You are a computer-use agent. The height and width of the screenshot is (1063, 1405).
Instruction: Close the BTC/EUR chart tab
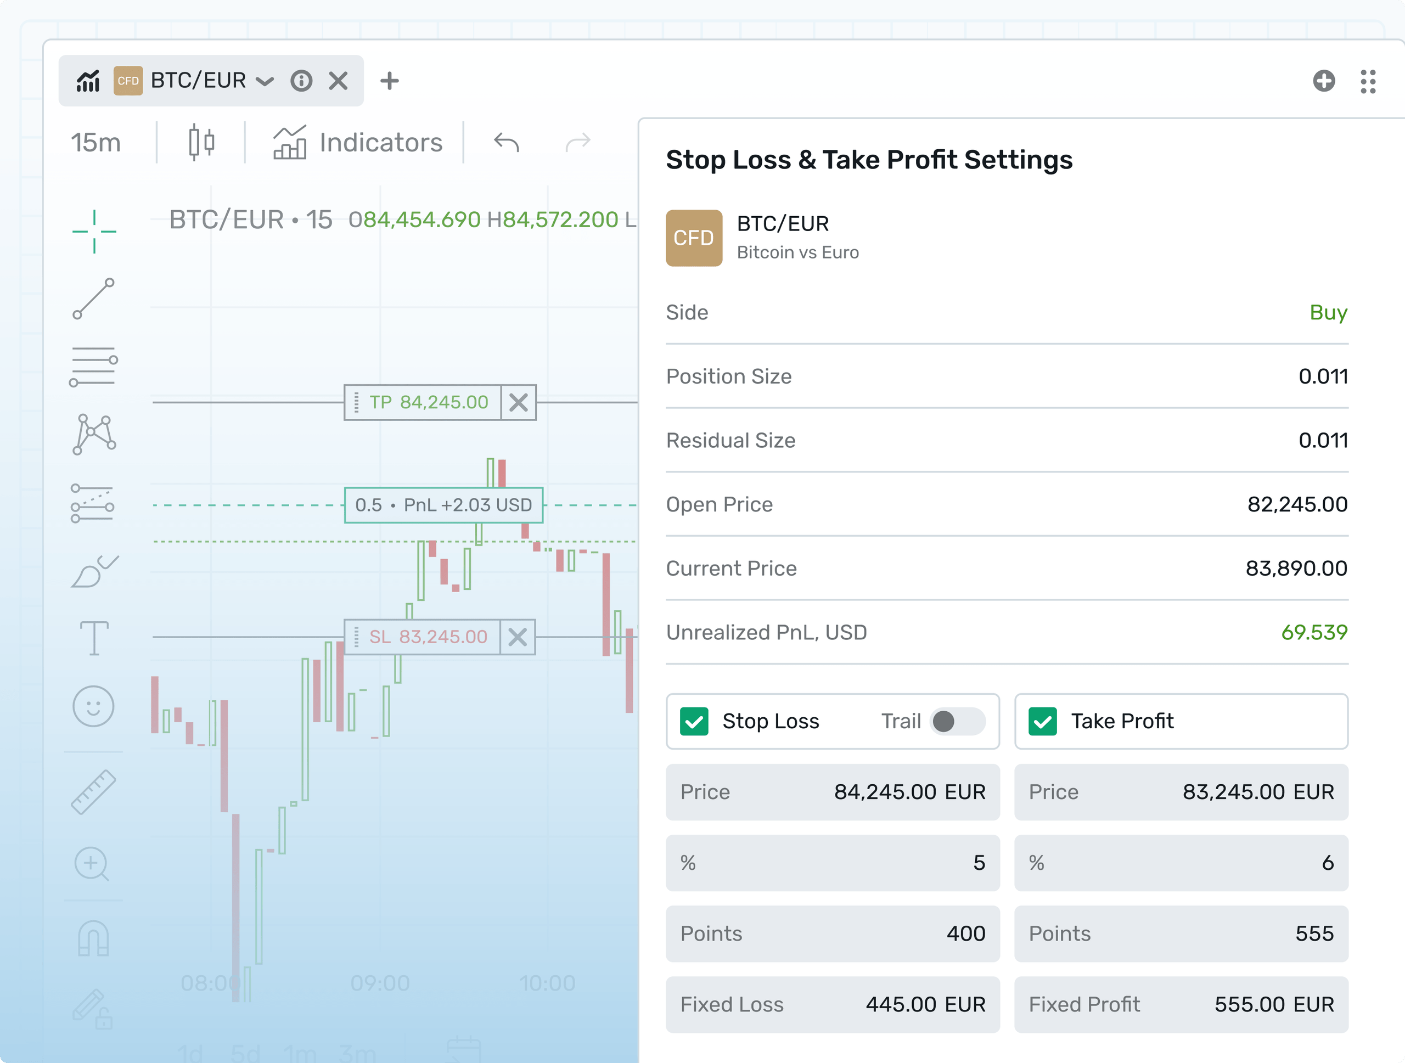[339, 81]
